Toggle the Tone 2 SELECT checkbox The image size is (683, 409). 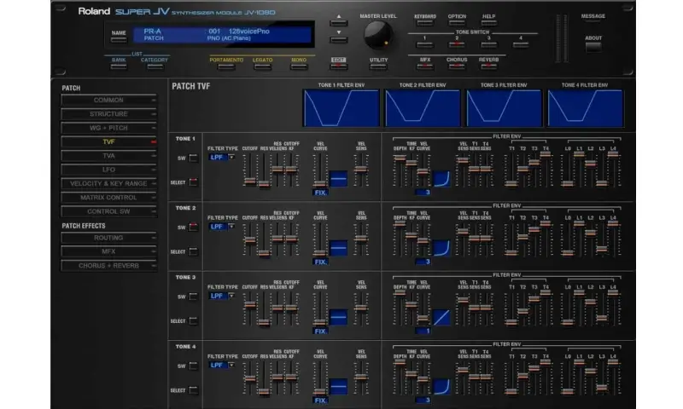pos(193,251)
